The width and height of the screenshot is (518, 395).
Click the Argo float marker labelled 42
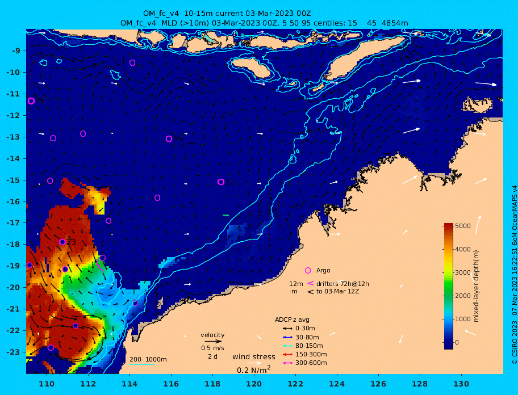coord(221,182)
